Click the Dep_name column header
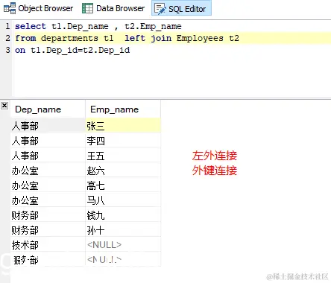331x283 pixels. pos(48,109)
